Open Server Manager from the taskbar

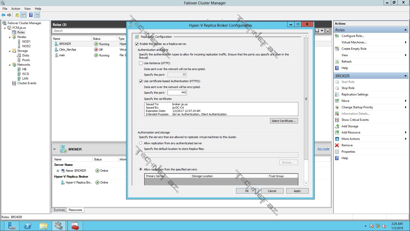[x=11, y=226]
